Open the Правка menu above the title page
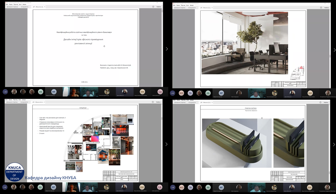 point(11,4)
